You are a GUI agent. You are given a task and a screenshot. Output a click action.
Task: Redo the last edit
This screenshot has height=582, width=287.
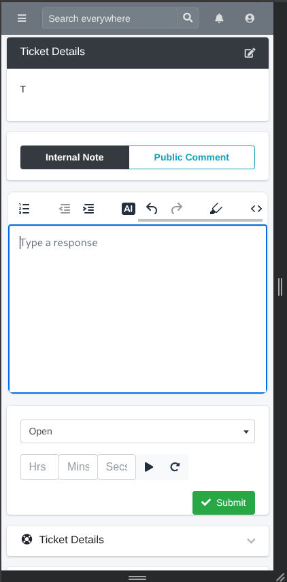click(x=177, y=209)
